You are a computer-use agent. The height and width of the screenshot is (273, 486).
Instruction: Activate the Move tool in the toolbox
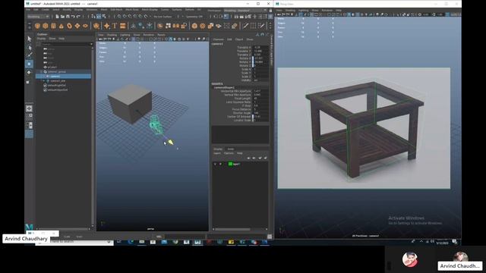(29, 64)
